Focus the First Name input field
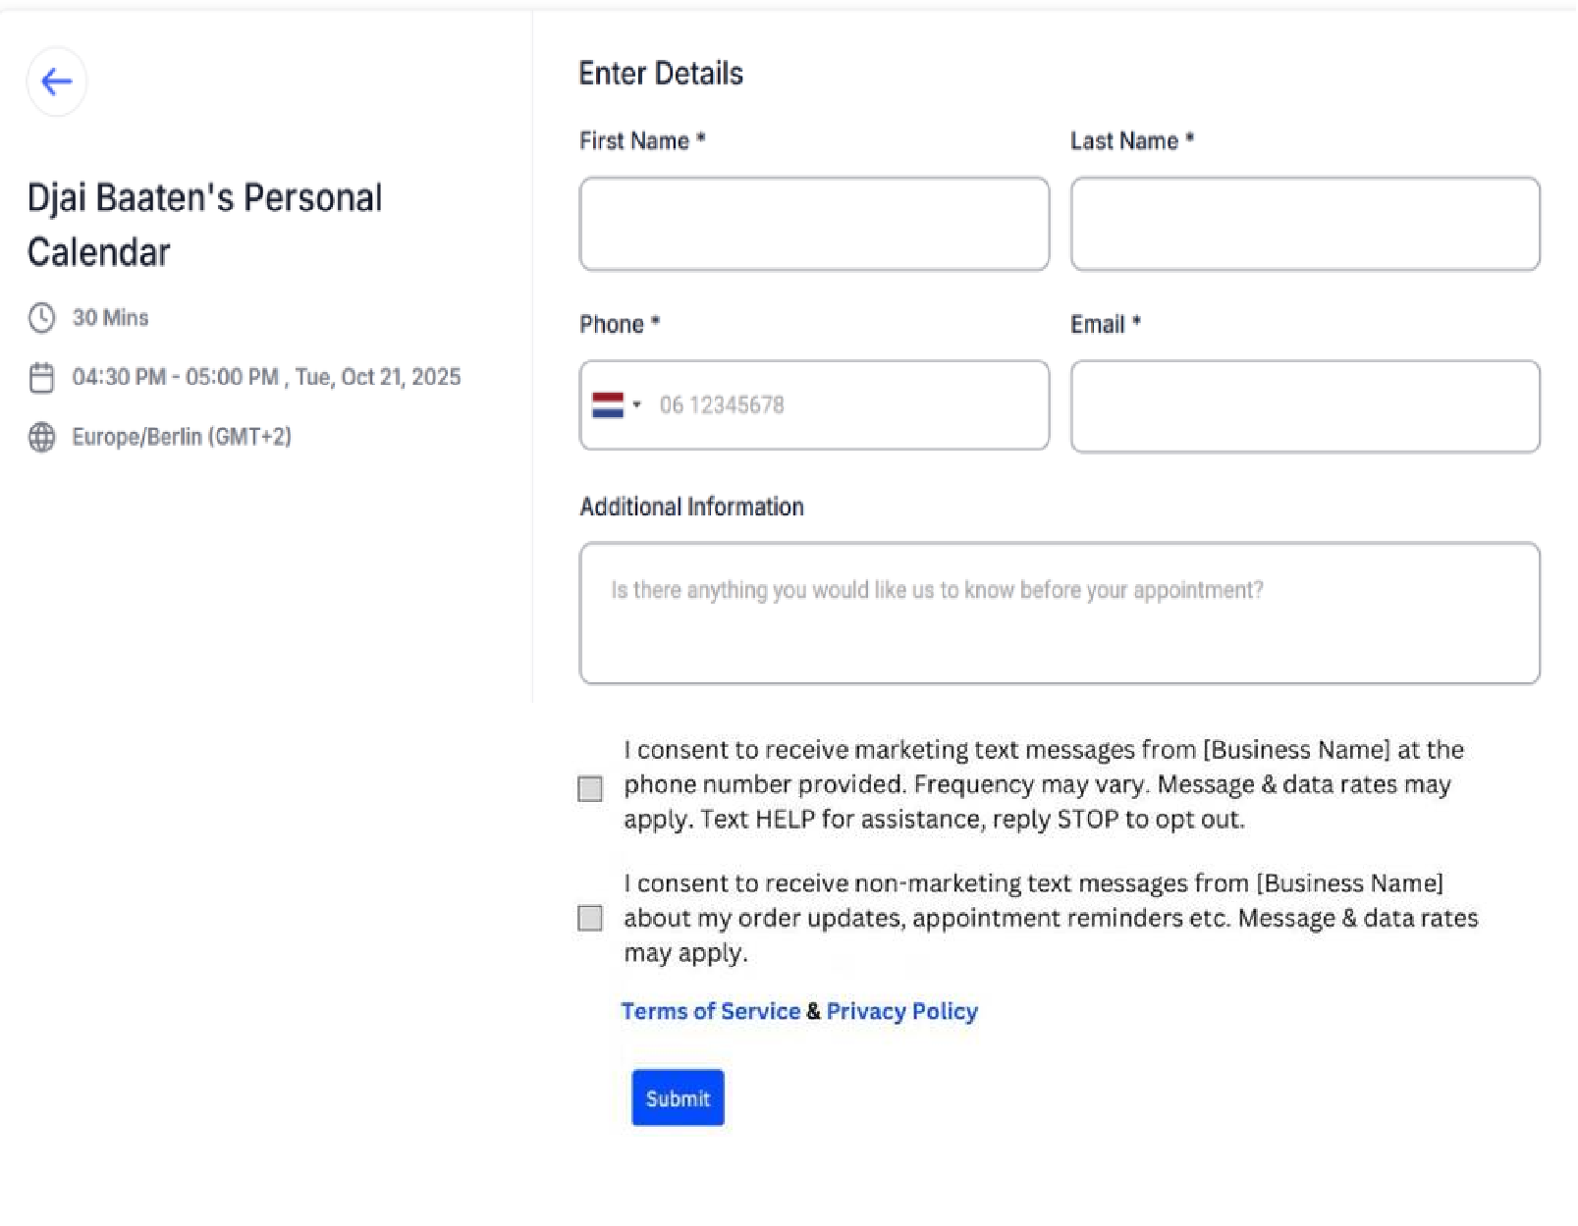 click(814, 224)
